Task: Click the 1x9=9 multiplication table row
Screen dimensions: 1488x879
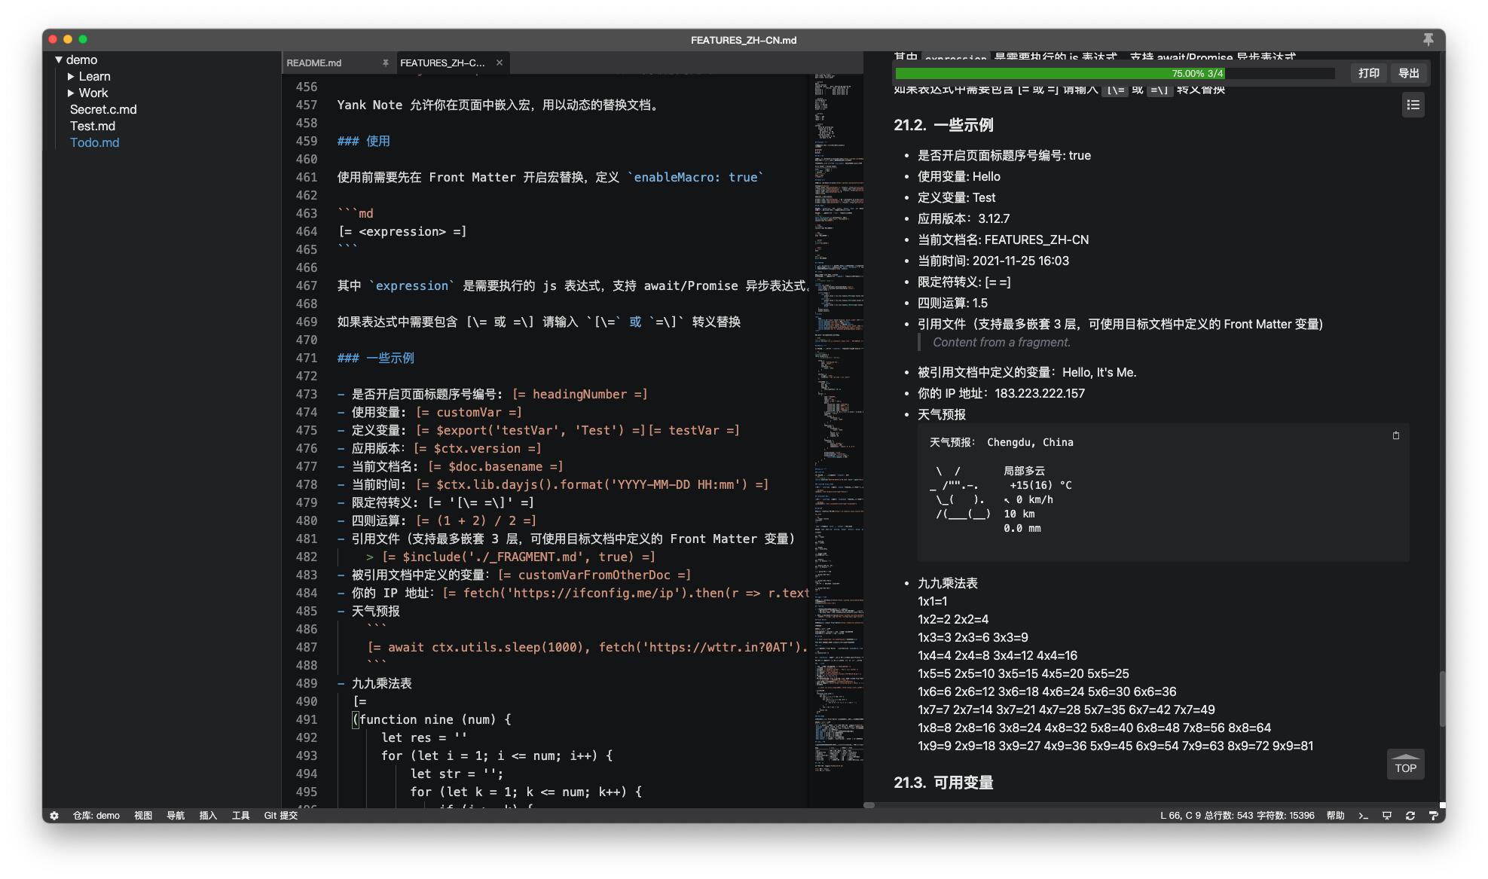Action: click(1115, 746)
